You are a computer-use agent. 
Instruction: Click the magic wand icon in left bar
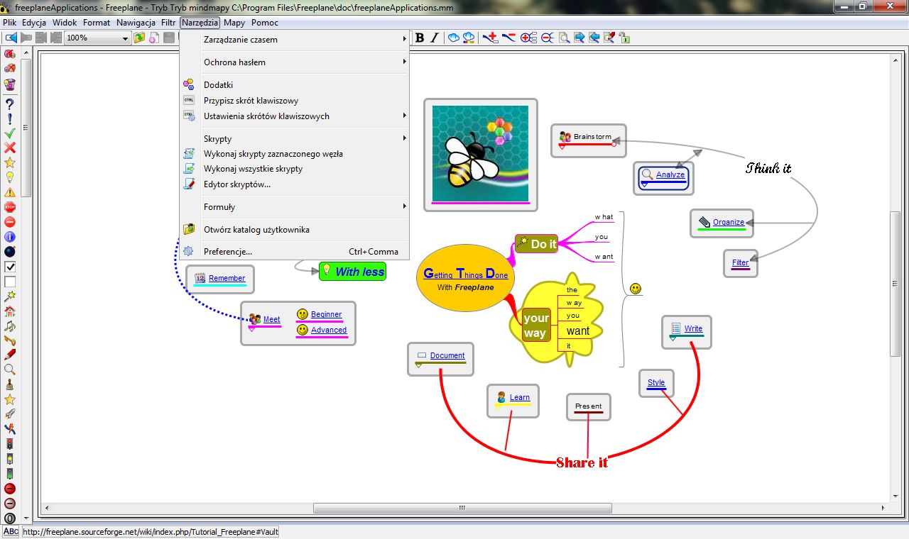coord(10,296)
